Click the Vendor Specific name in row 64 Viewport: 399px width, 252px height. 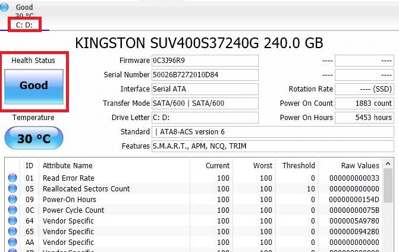point(68,220)
